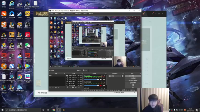200x112 pixels.
Task: Open microphone audio settings gear in mixer
Action: [104, 79]
